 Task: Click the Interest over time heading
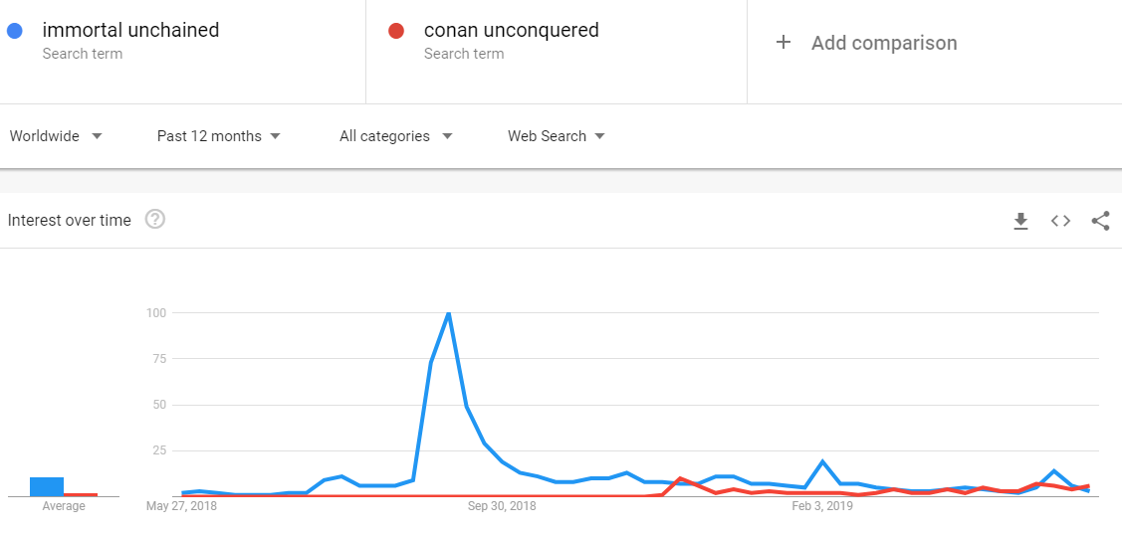pos(70,220)
